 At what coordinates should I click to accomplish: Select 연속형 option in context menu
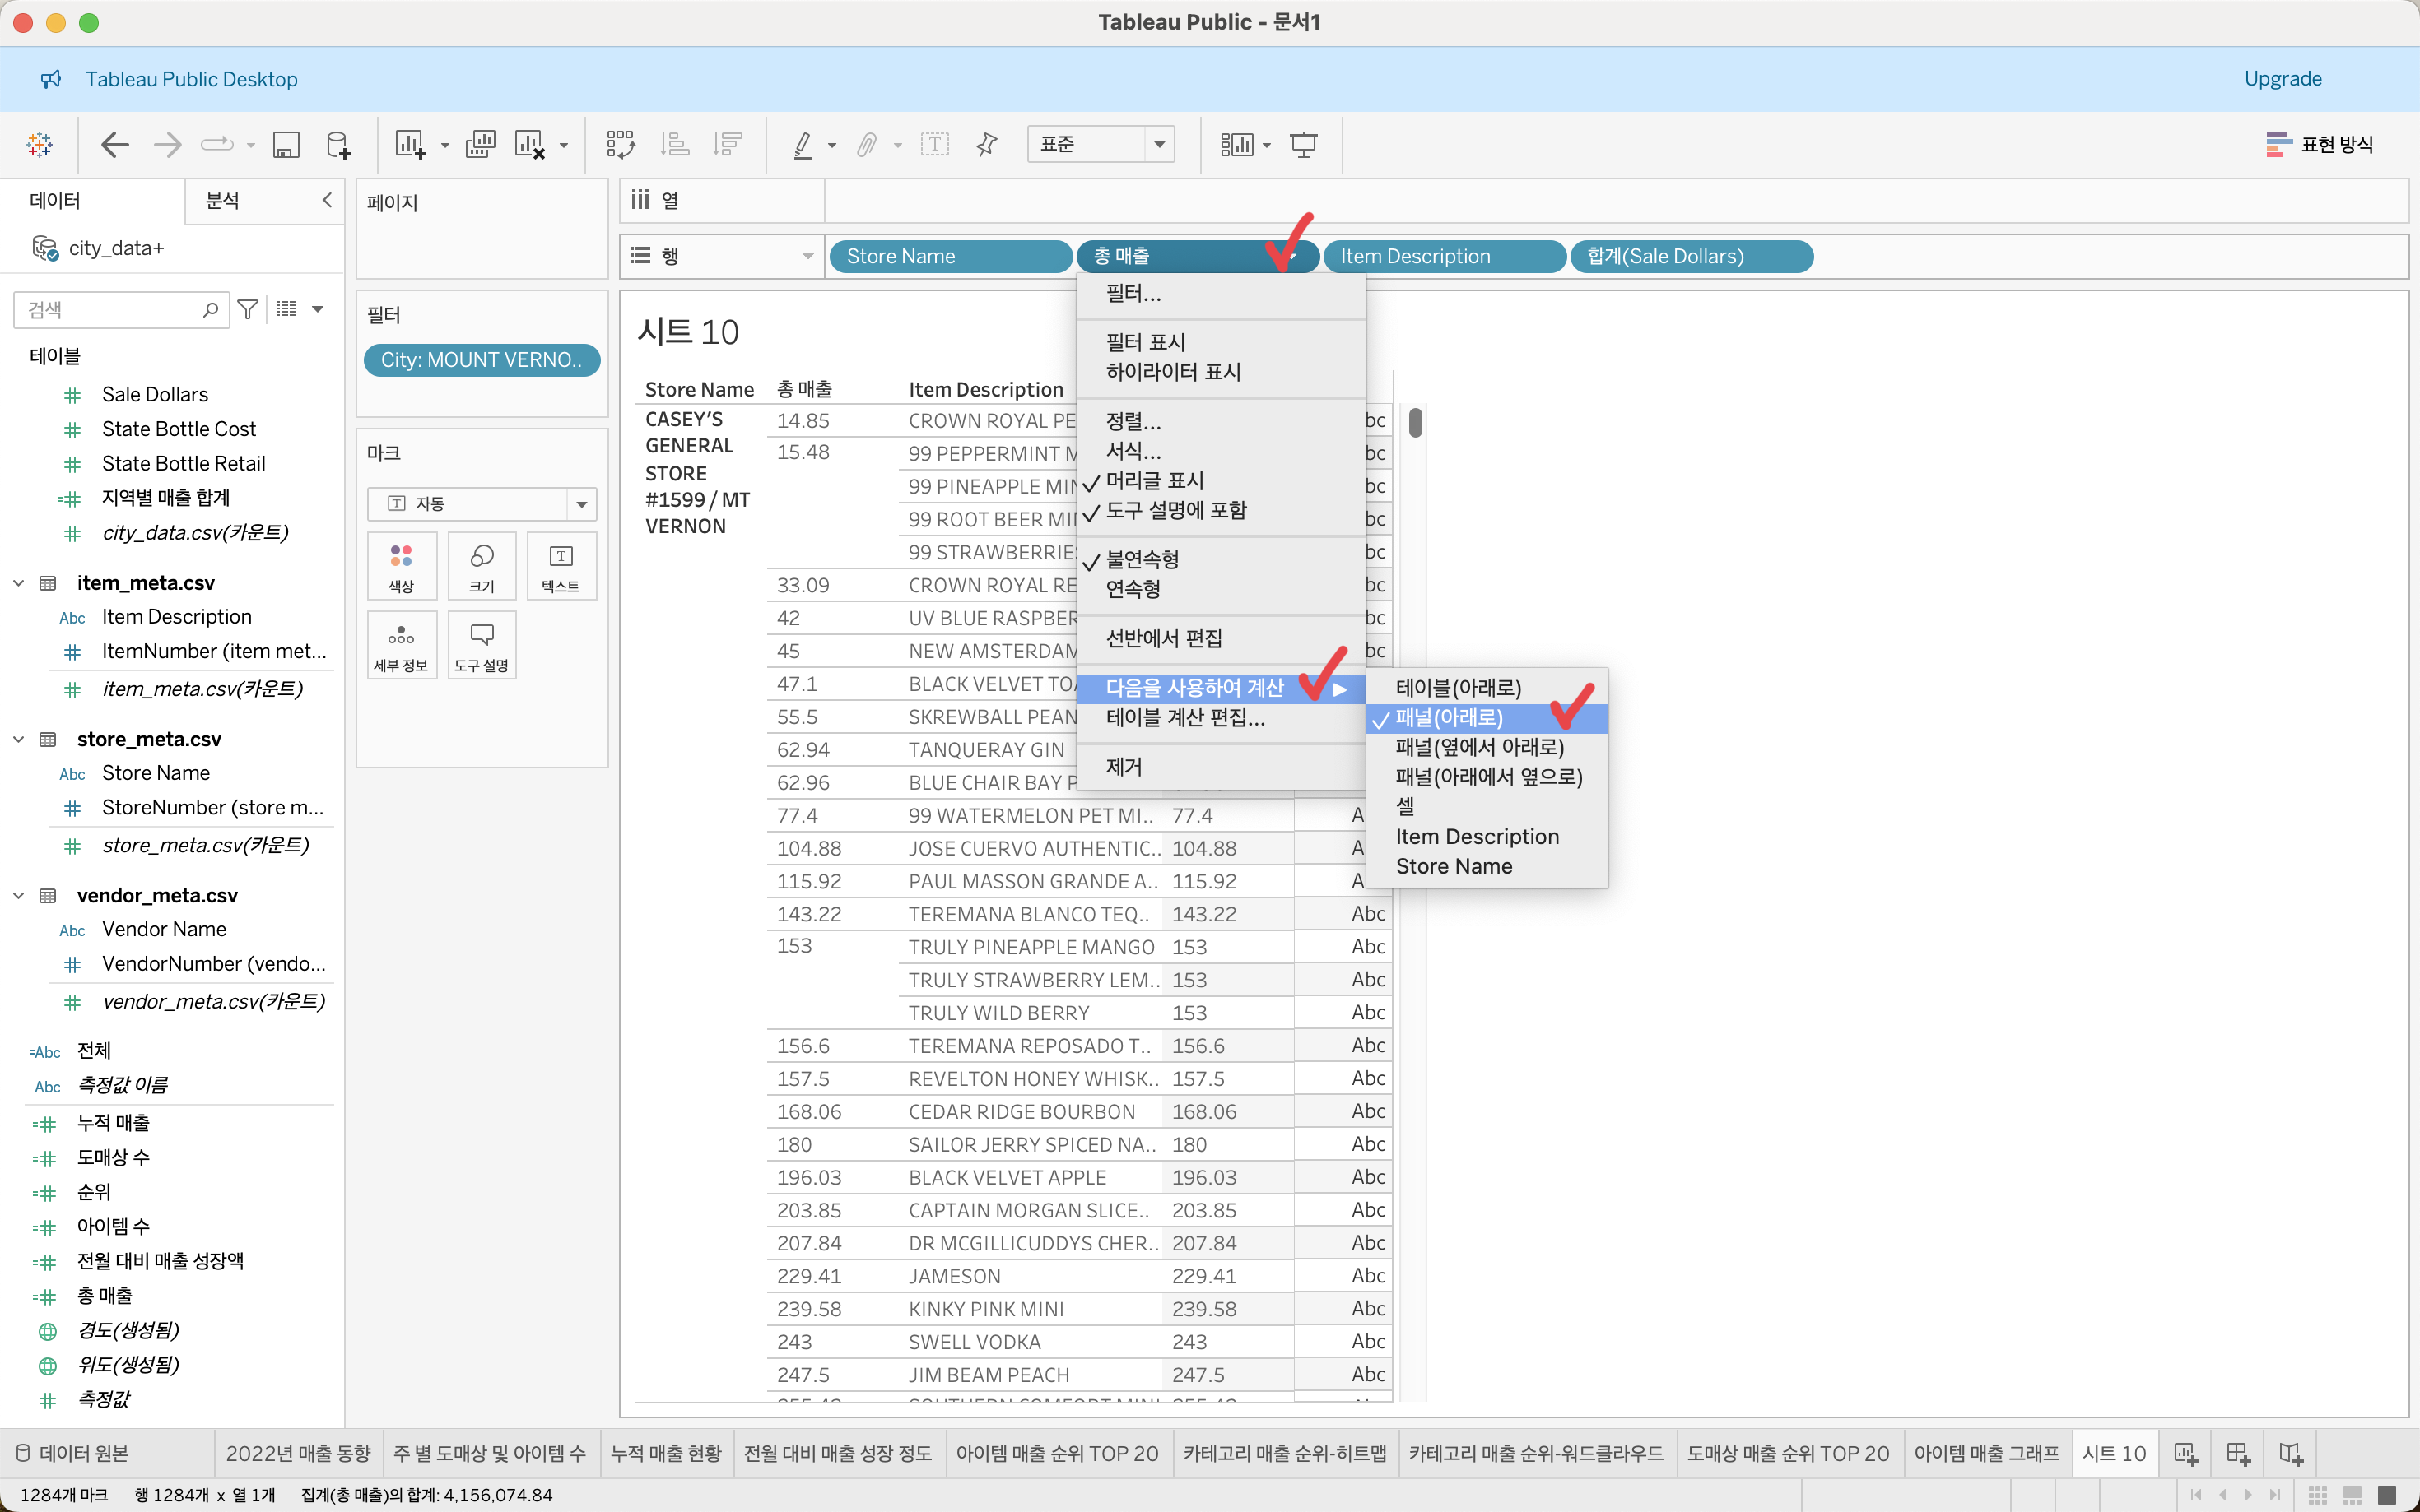pyautogui.click(x=1133, y=589)
